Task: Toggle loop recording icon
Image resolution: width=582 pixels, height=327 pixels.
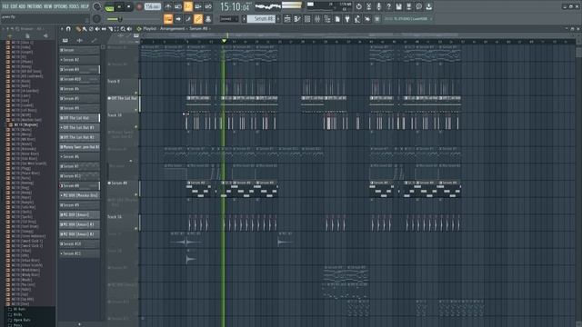Action: click(208, 6)
